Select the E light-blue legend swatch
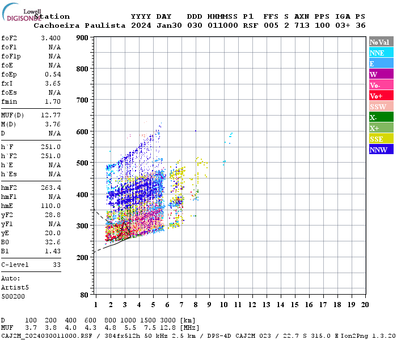 [x=381, y=63]
